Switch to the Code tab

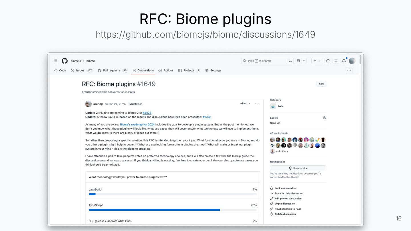60,70
